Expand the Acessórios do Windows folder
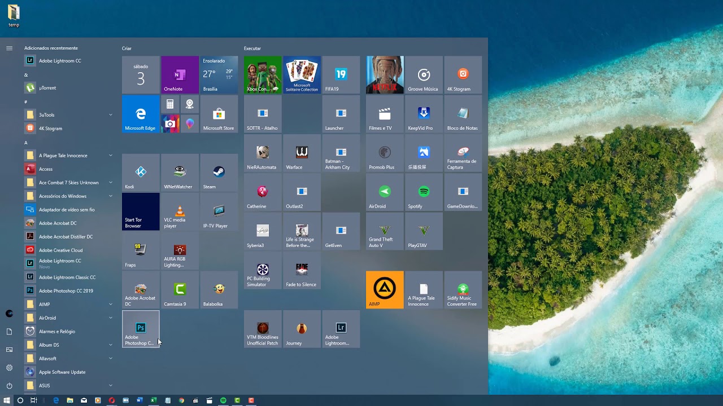Viewport: 723px width, 406px height. pos(111,196)
